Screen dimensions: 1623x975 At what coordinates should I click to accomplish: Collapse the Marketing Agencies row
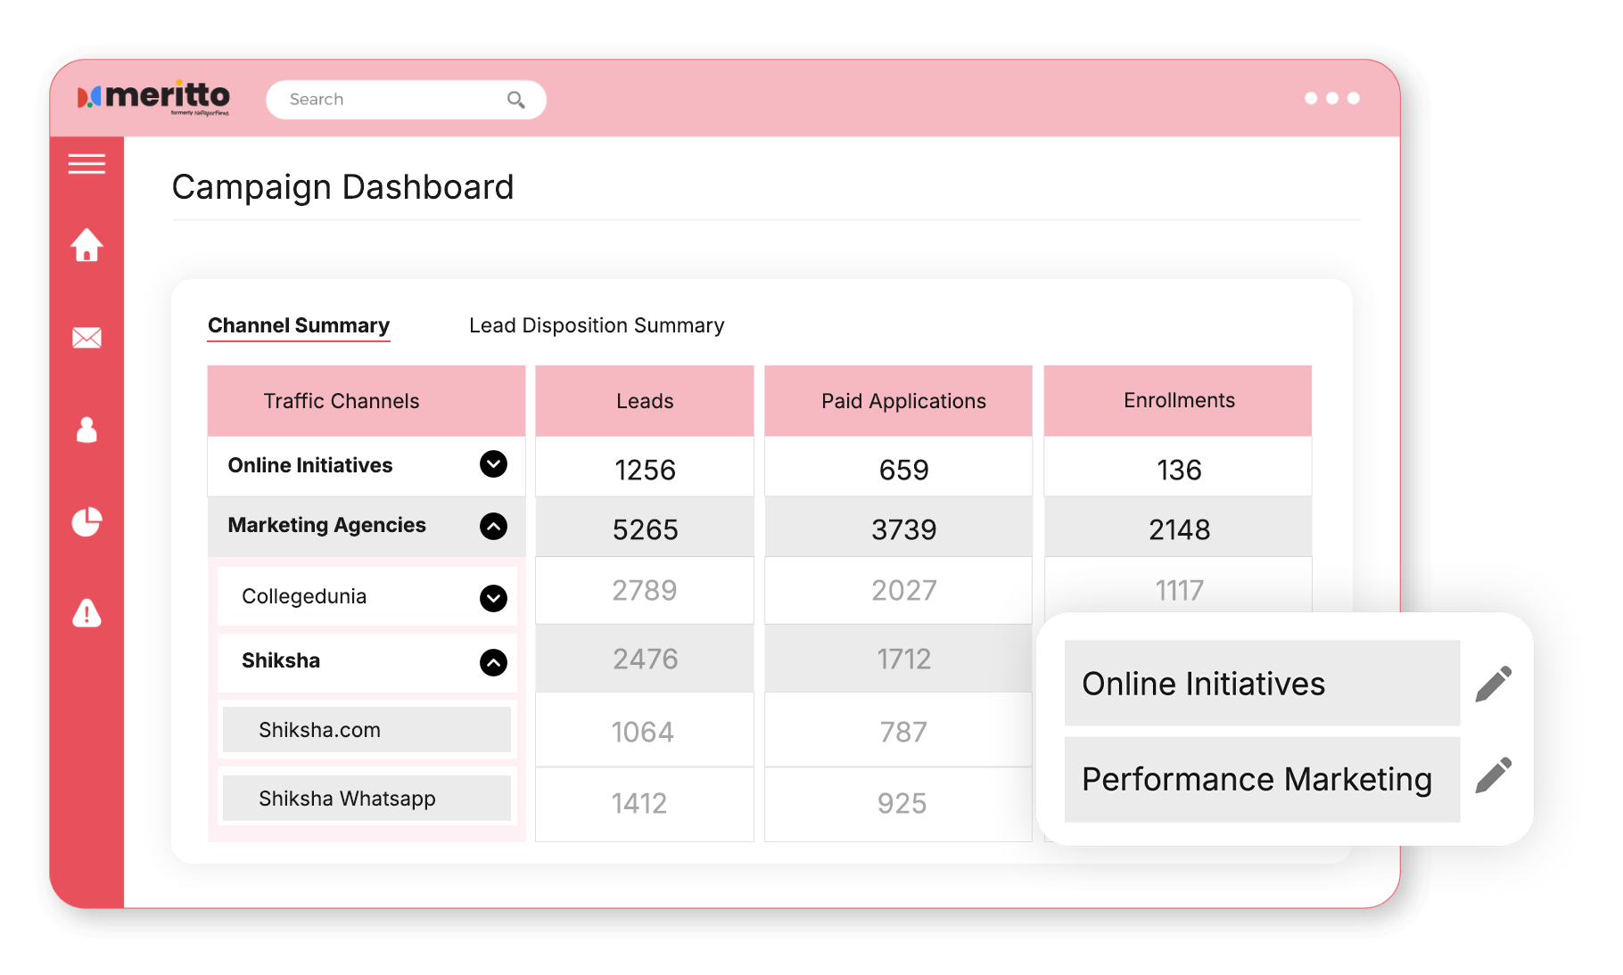(493, 525)
